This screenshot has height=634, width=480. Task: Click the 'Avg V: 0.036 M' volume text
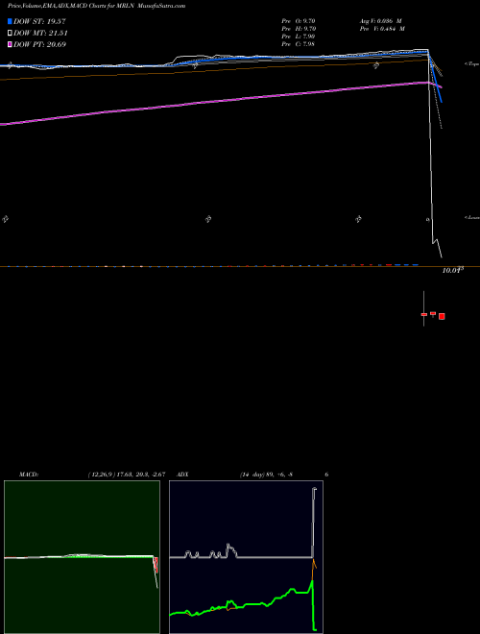380,20
